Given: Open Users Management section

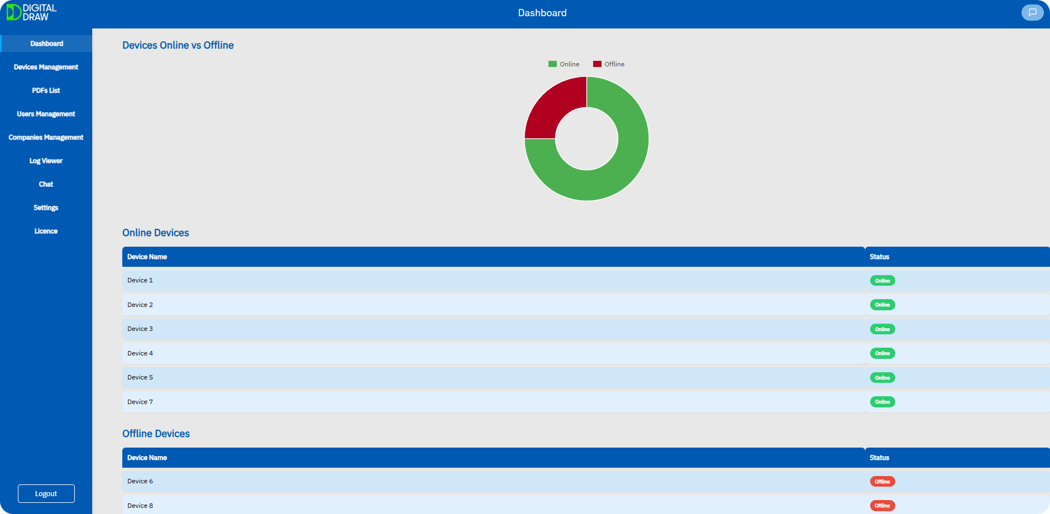Looking at the screenshot, I should click(x=46, y=114).
